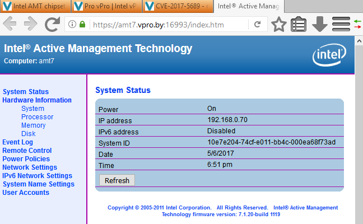Select the Power value On
363x224 pixels.
click(x=212, y=108)
